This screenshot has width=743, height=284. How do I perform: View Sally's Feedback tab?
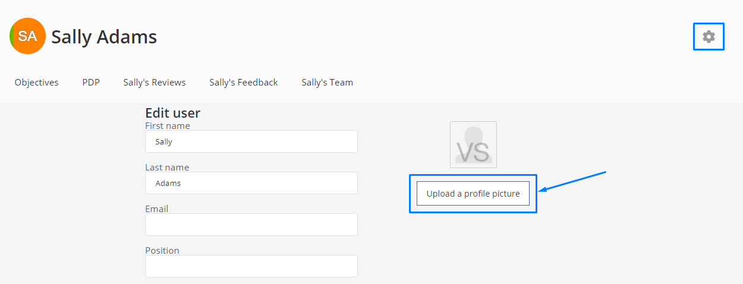[x=244, y=83]
